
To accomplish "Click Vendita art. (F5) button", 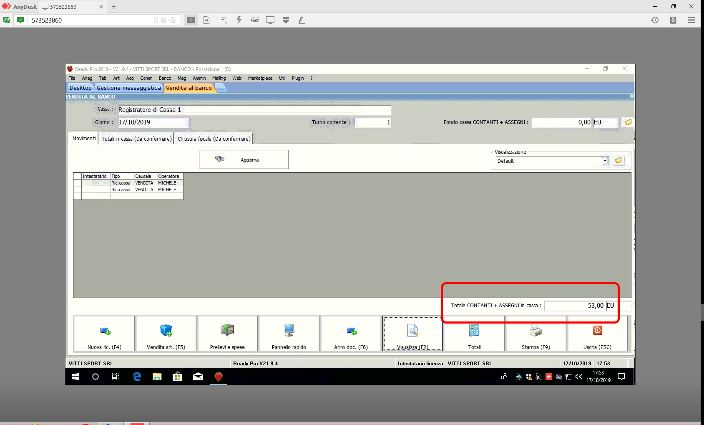I will tap(166, 334).
